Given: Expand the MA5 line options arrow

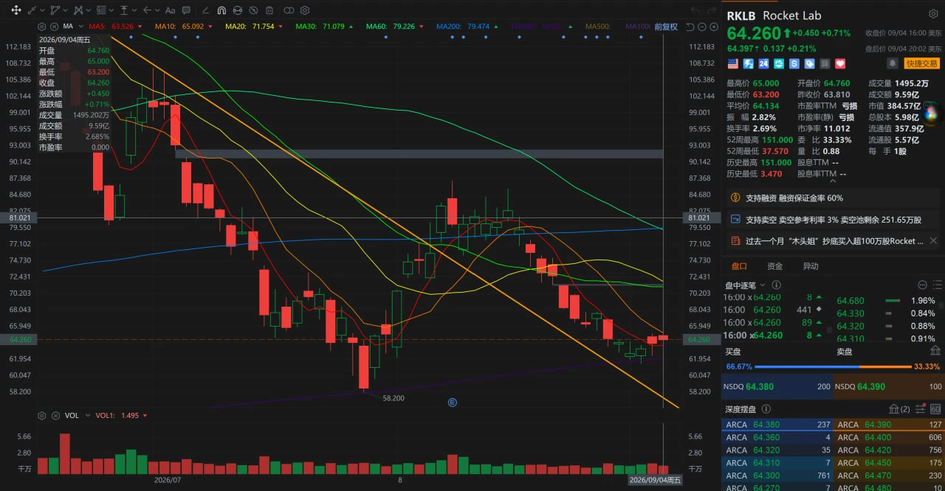Looking at the screenshot, I should pyautogui.click(x=140, y=27).
